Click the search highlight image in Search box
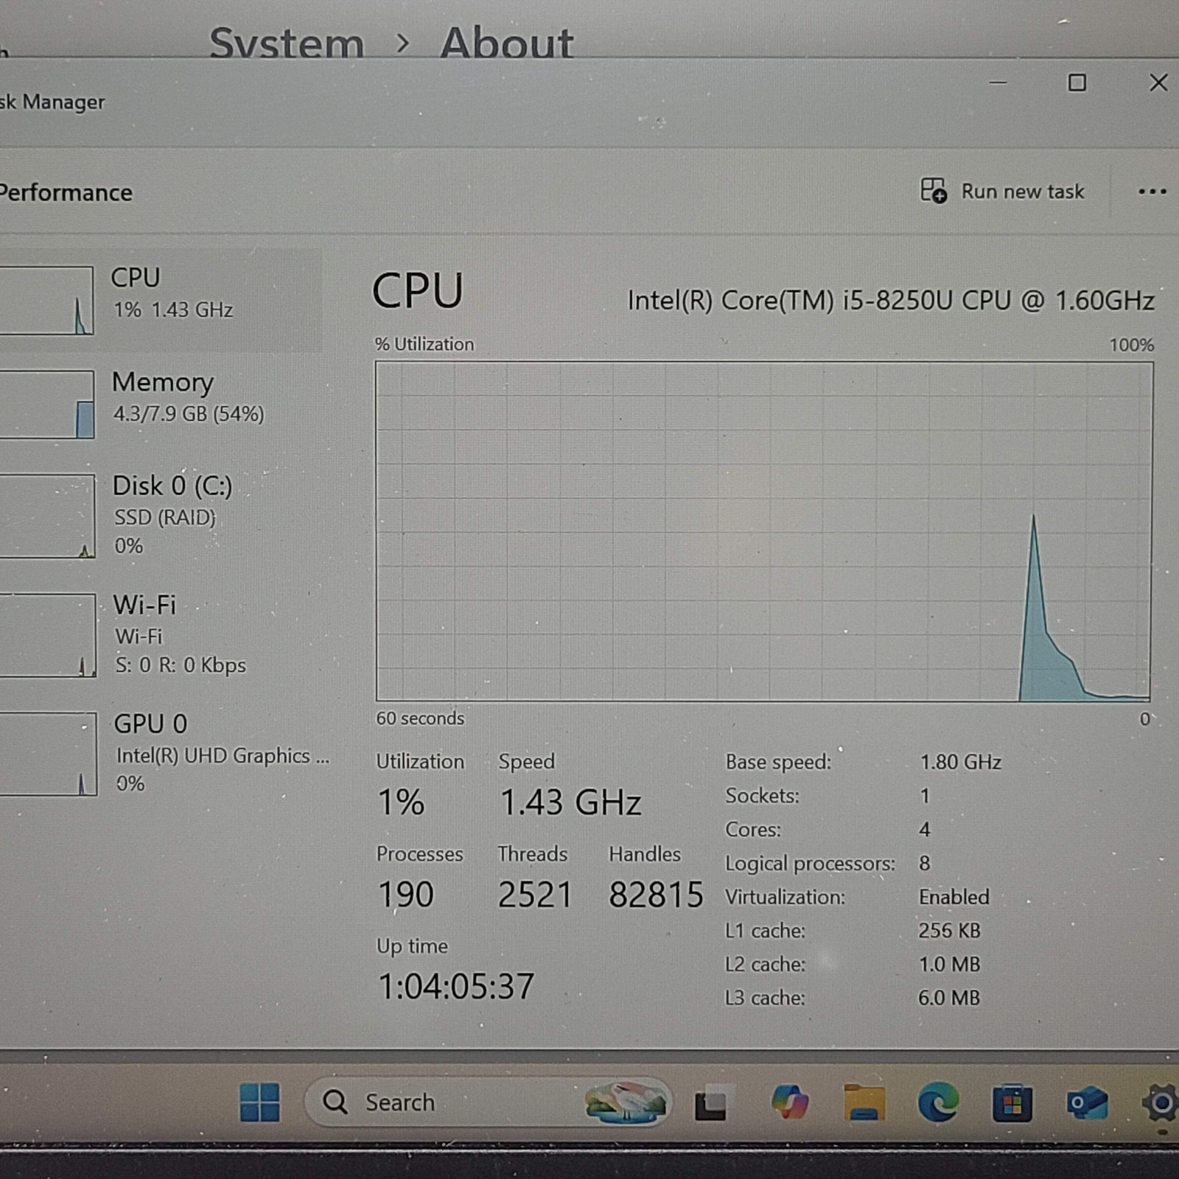Image resolution: width=1179 pixels, height=1179 pixels. click(626, 1102)
